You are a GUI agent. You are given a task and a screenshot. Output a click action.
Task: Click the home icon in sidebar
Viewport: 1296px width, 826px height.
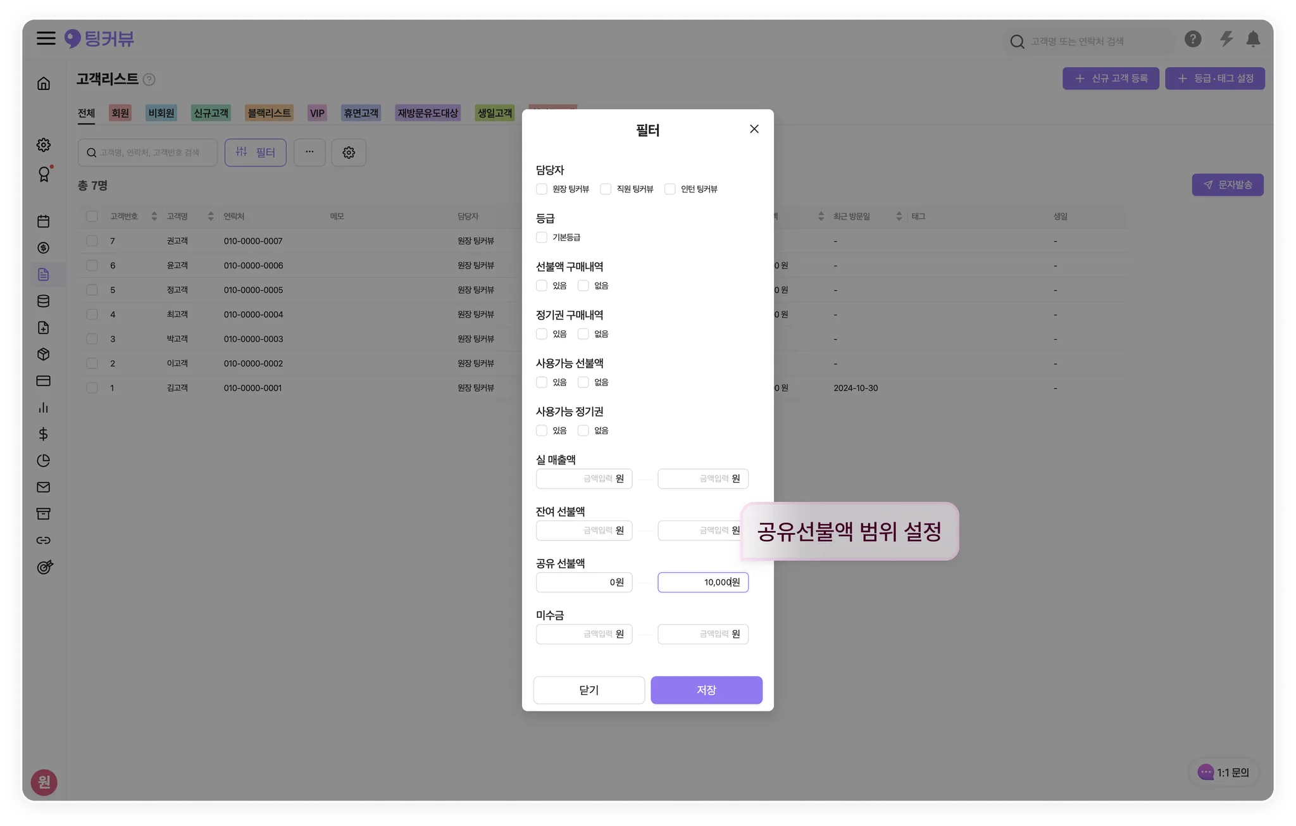click(44, 84)
